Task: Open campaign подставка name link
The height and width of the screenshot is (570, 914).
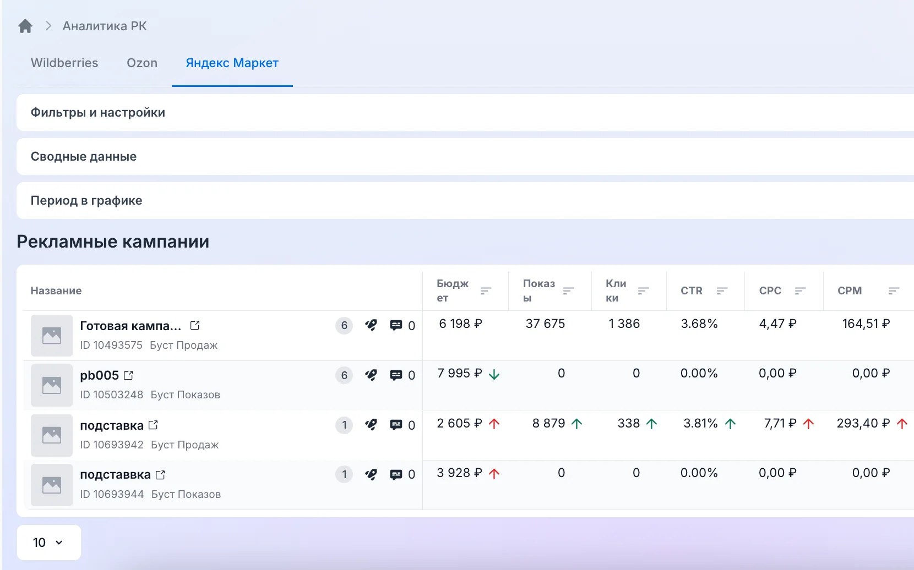Action: [x=112, y=425]
